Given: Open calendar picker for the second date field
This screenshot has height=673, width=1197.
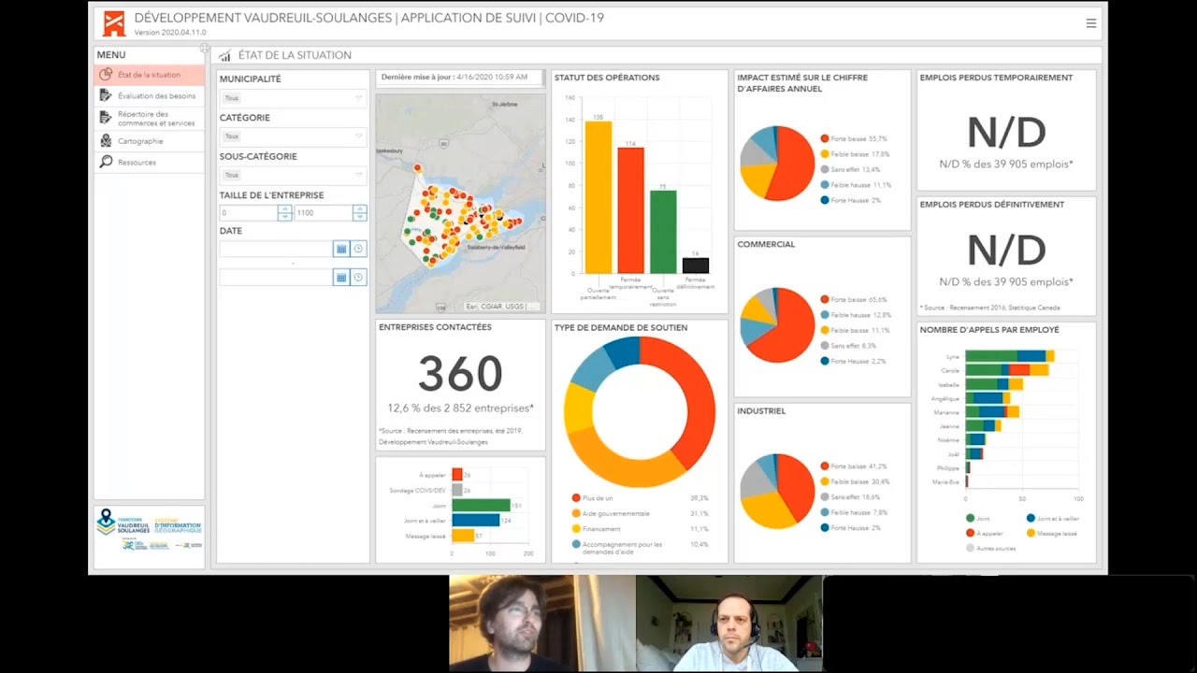Looking at the screenshot, I should tap(341, 278).
